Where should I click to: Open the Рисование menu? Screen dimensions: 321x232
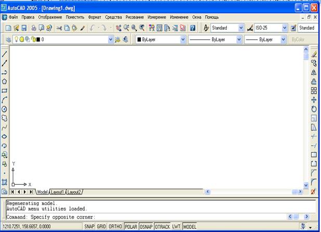point(135,17)
